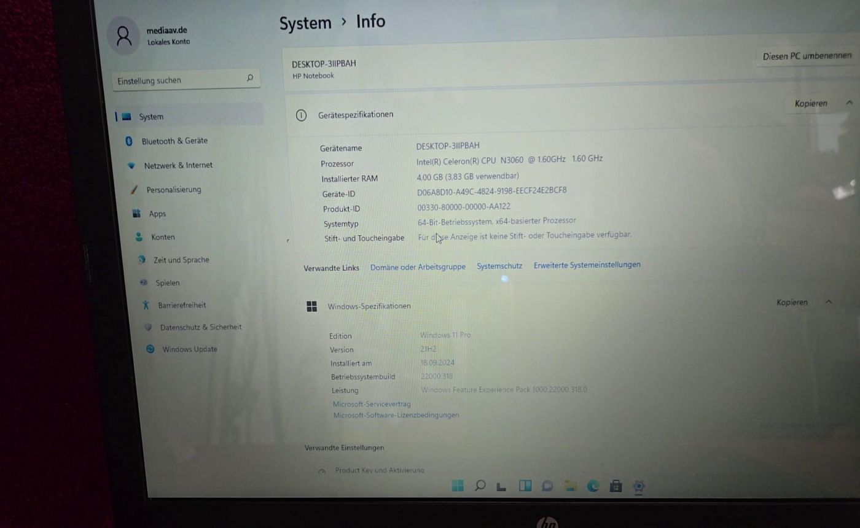This screenshot has width=860, height=528.
Task: Copy device specs with Kopieren button
Action: (x=811, y=103)
